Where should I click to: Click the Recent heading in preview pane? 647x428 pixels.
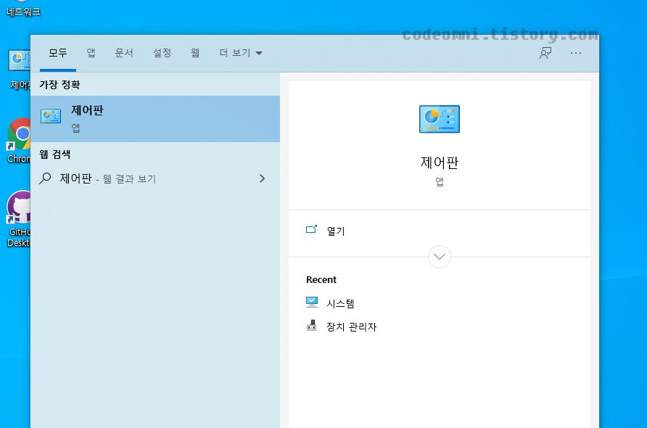coord(321,280)
